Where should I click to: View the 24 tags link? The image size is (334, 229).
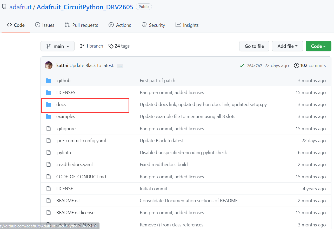[x=119, y=46]
